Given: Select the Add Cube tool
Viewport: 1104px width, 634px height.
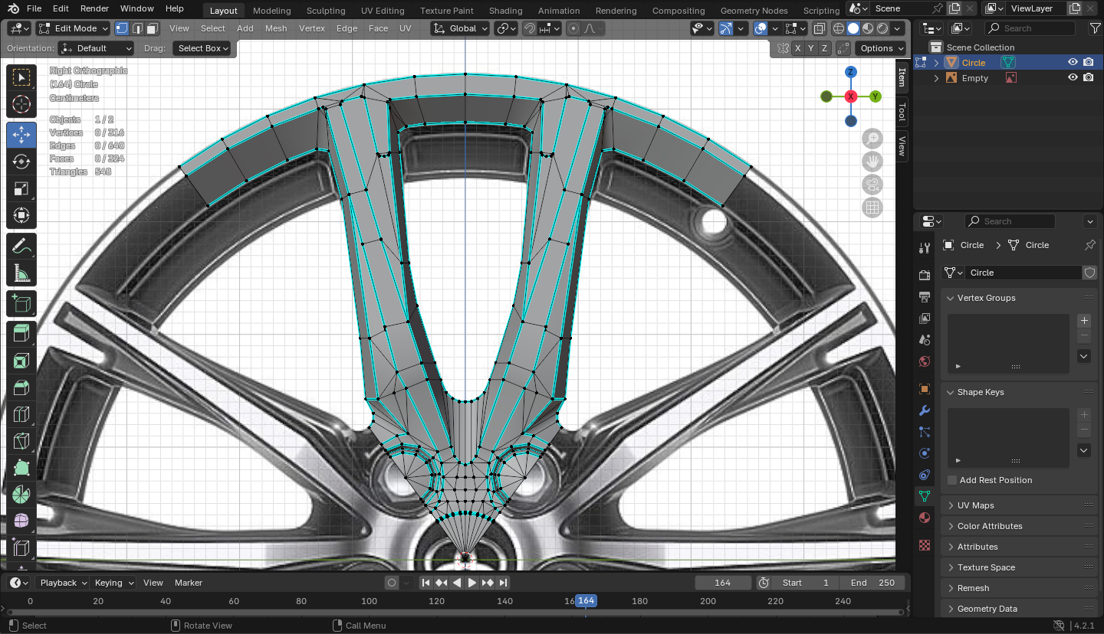Looking at the screenshot, I should (x=21, y=304).
